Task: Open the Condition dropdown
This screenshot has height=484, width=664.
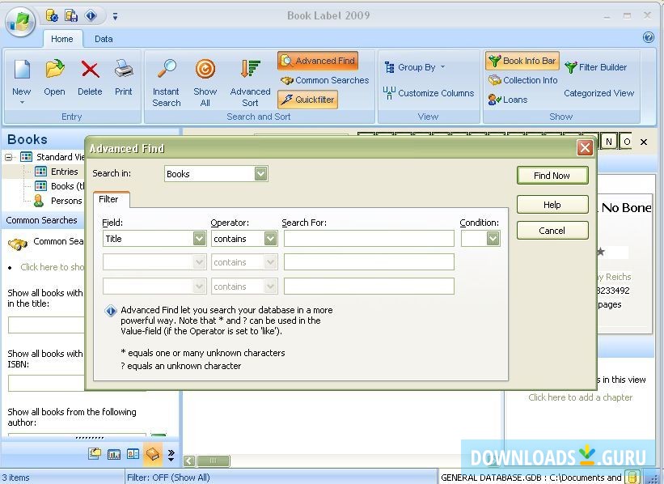Action: tap(493, 239)
